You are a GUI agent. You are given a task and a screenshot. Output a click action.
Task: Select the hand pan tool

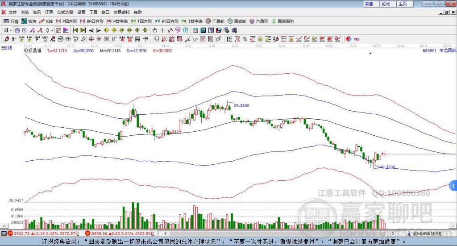[x=155, y=30]
